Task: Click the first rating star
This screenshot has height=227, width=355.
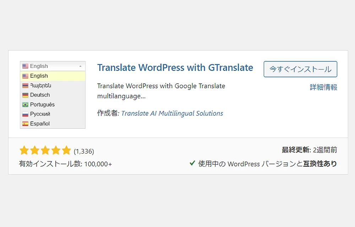Action: click(24, 150)
